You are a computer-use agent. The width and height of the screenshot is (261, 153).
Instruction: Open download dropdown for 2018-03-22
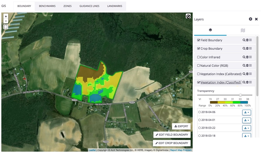tap(246, 128)
